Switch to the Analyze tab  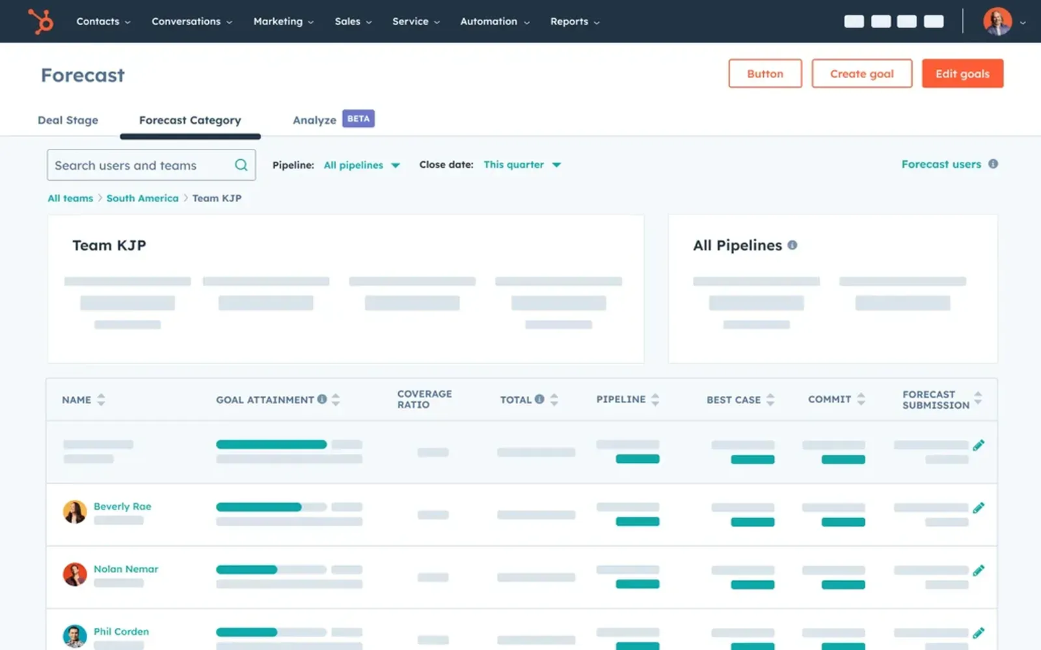(x=314, y=120)
